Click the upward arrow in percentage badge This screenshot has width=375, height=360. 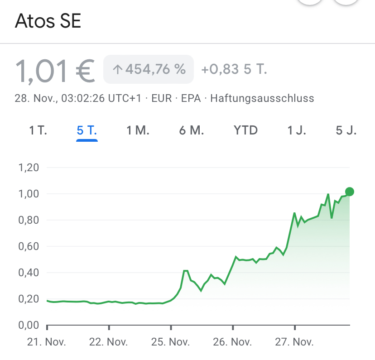[x=117, y=70]
